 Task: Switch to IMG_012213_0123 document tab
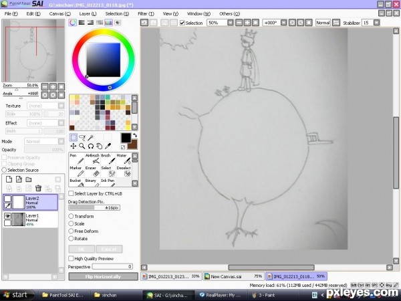click(x=171, y=276)
